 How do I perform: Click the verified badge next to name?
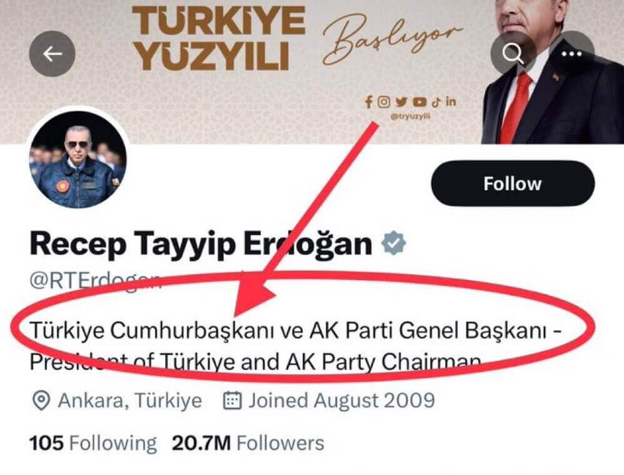pos(394,243)
